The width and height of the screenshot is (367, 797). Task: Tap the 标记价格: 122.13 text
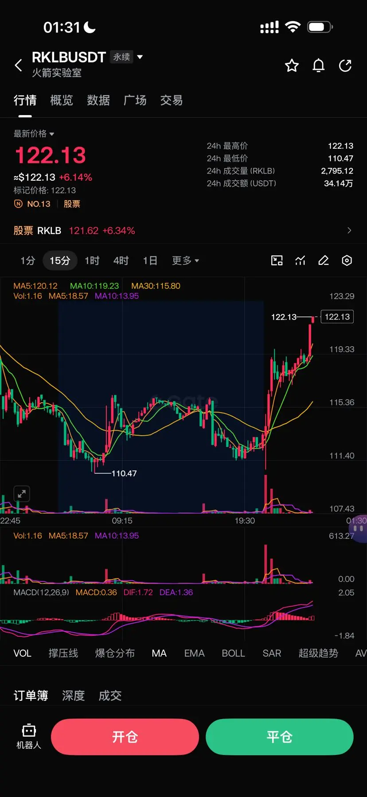pyautogui.click(x=45, y=190)
